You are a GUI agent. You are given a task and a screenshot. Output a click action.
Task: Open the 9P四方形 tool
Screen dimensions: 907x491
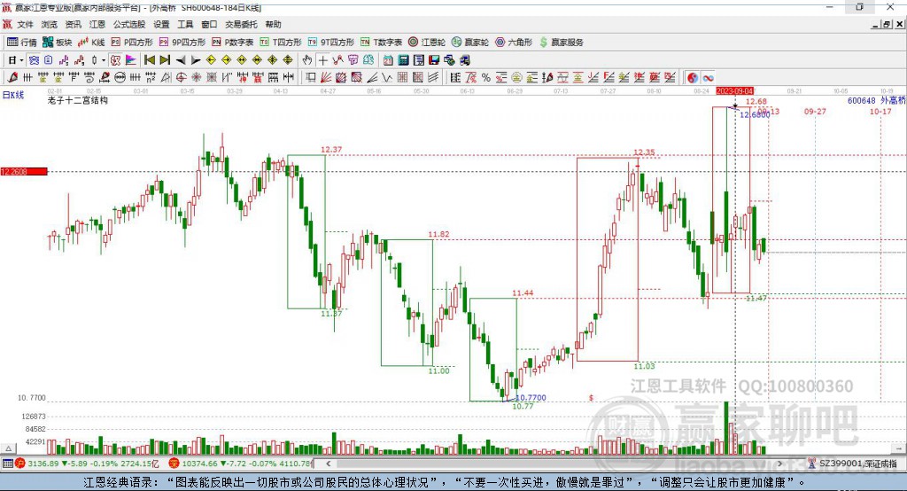point(182,43)
